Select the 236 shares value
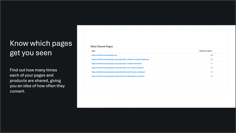The image size is (236, 133). tap(212, 59)
